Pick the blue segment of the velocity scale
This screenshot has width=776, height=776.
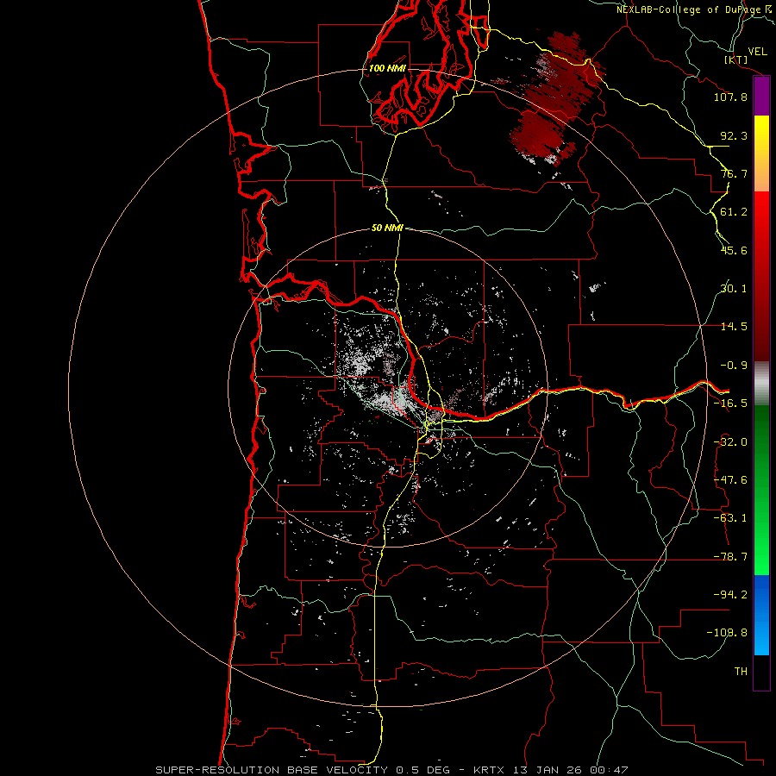click(x=761, y=615)
